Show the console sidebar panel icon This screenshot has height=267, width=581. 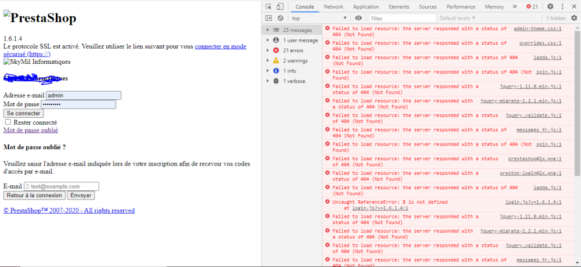269,18
